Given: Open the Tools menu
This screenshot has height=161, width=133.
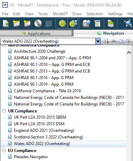Looking at the screenshot, I should (x=43, y=14).
